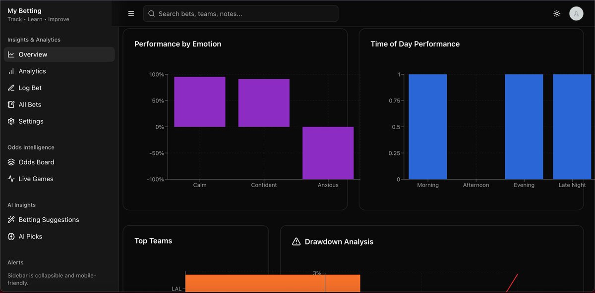Open Settings via the gear icon
This screenshot has width=595, height=293.
(x=11, y=121)
